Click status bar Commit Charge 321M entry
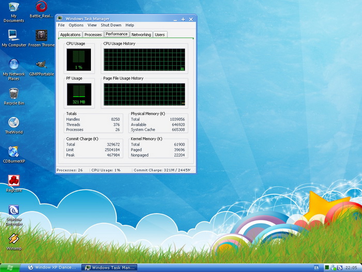Viewport: 362px width, 272px height. pos(162,170)
